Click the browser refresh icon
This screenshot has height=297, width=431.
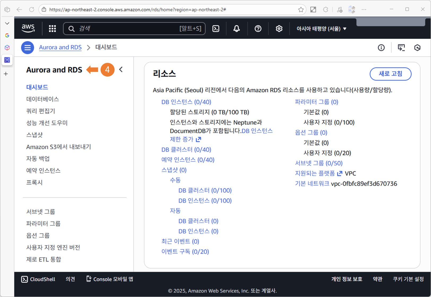pyautogui.click(x=32, y=10)
